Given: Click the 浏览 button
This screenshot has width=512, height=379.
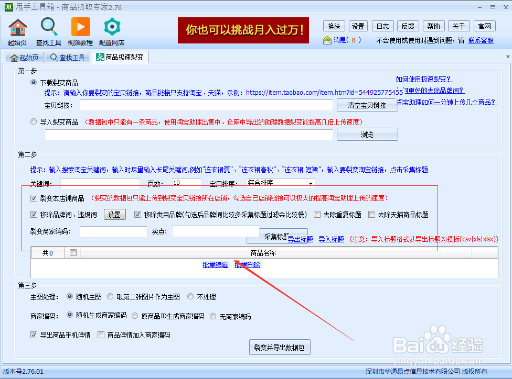Looking at the screenshot, I should pyautogui.click(x=367, y=134).
